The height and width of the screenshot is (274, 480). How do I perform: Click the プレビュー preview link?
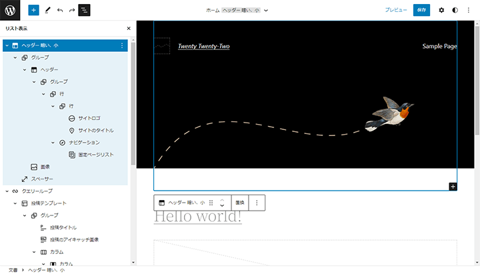point(395,10)
